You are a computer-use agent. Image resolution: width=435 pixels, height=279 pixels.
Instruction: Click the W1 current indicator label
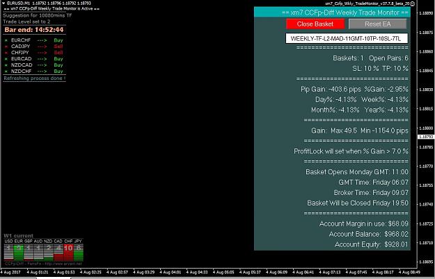(18, 236)
